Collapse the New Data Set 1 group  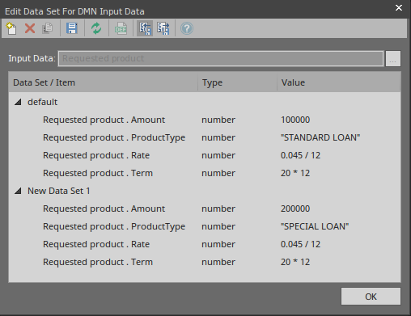pos(18,191)
